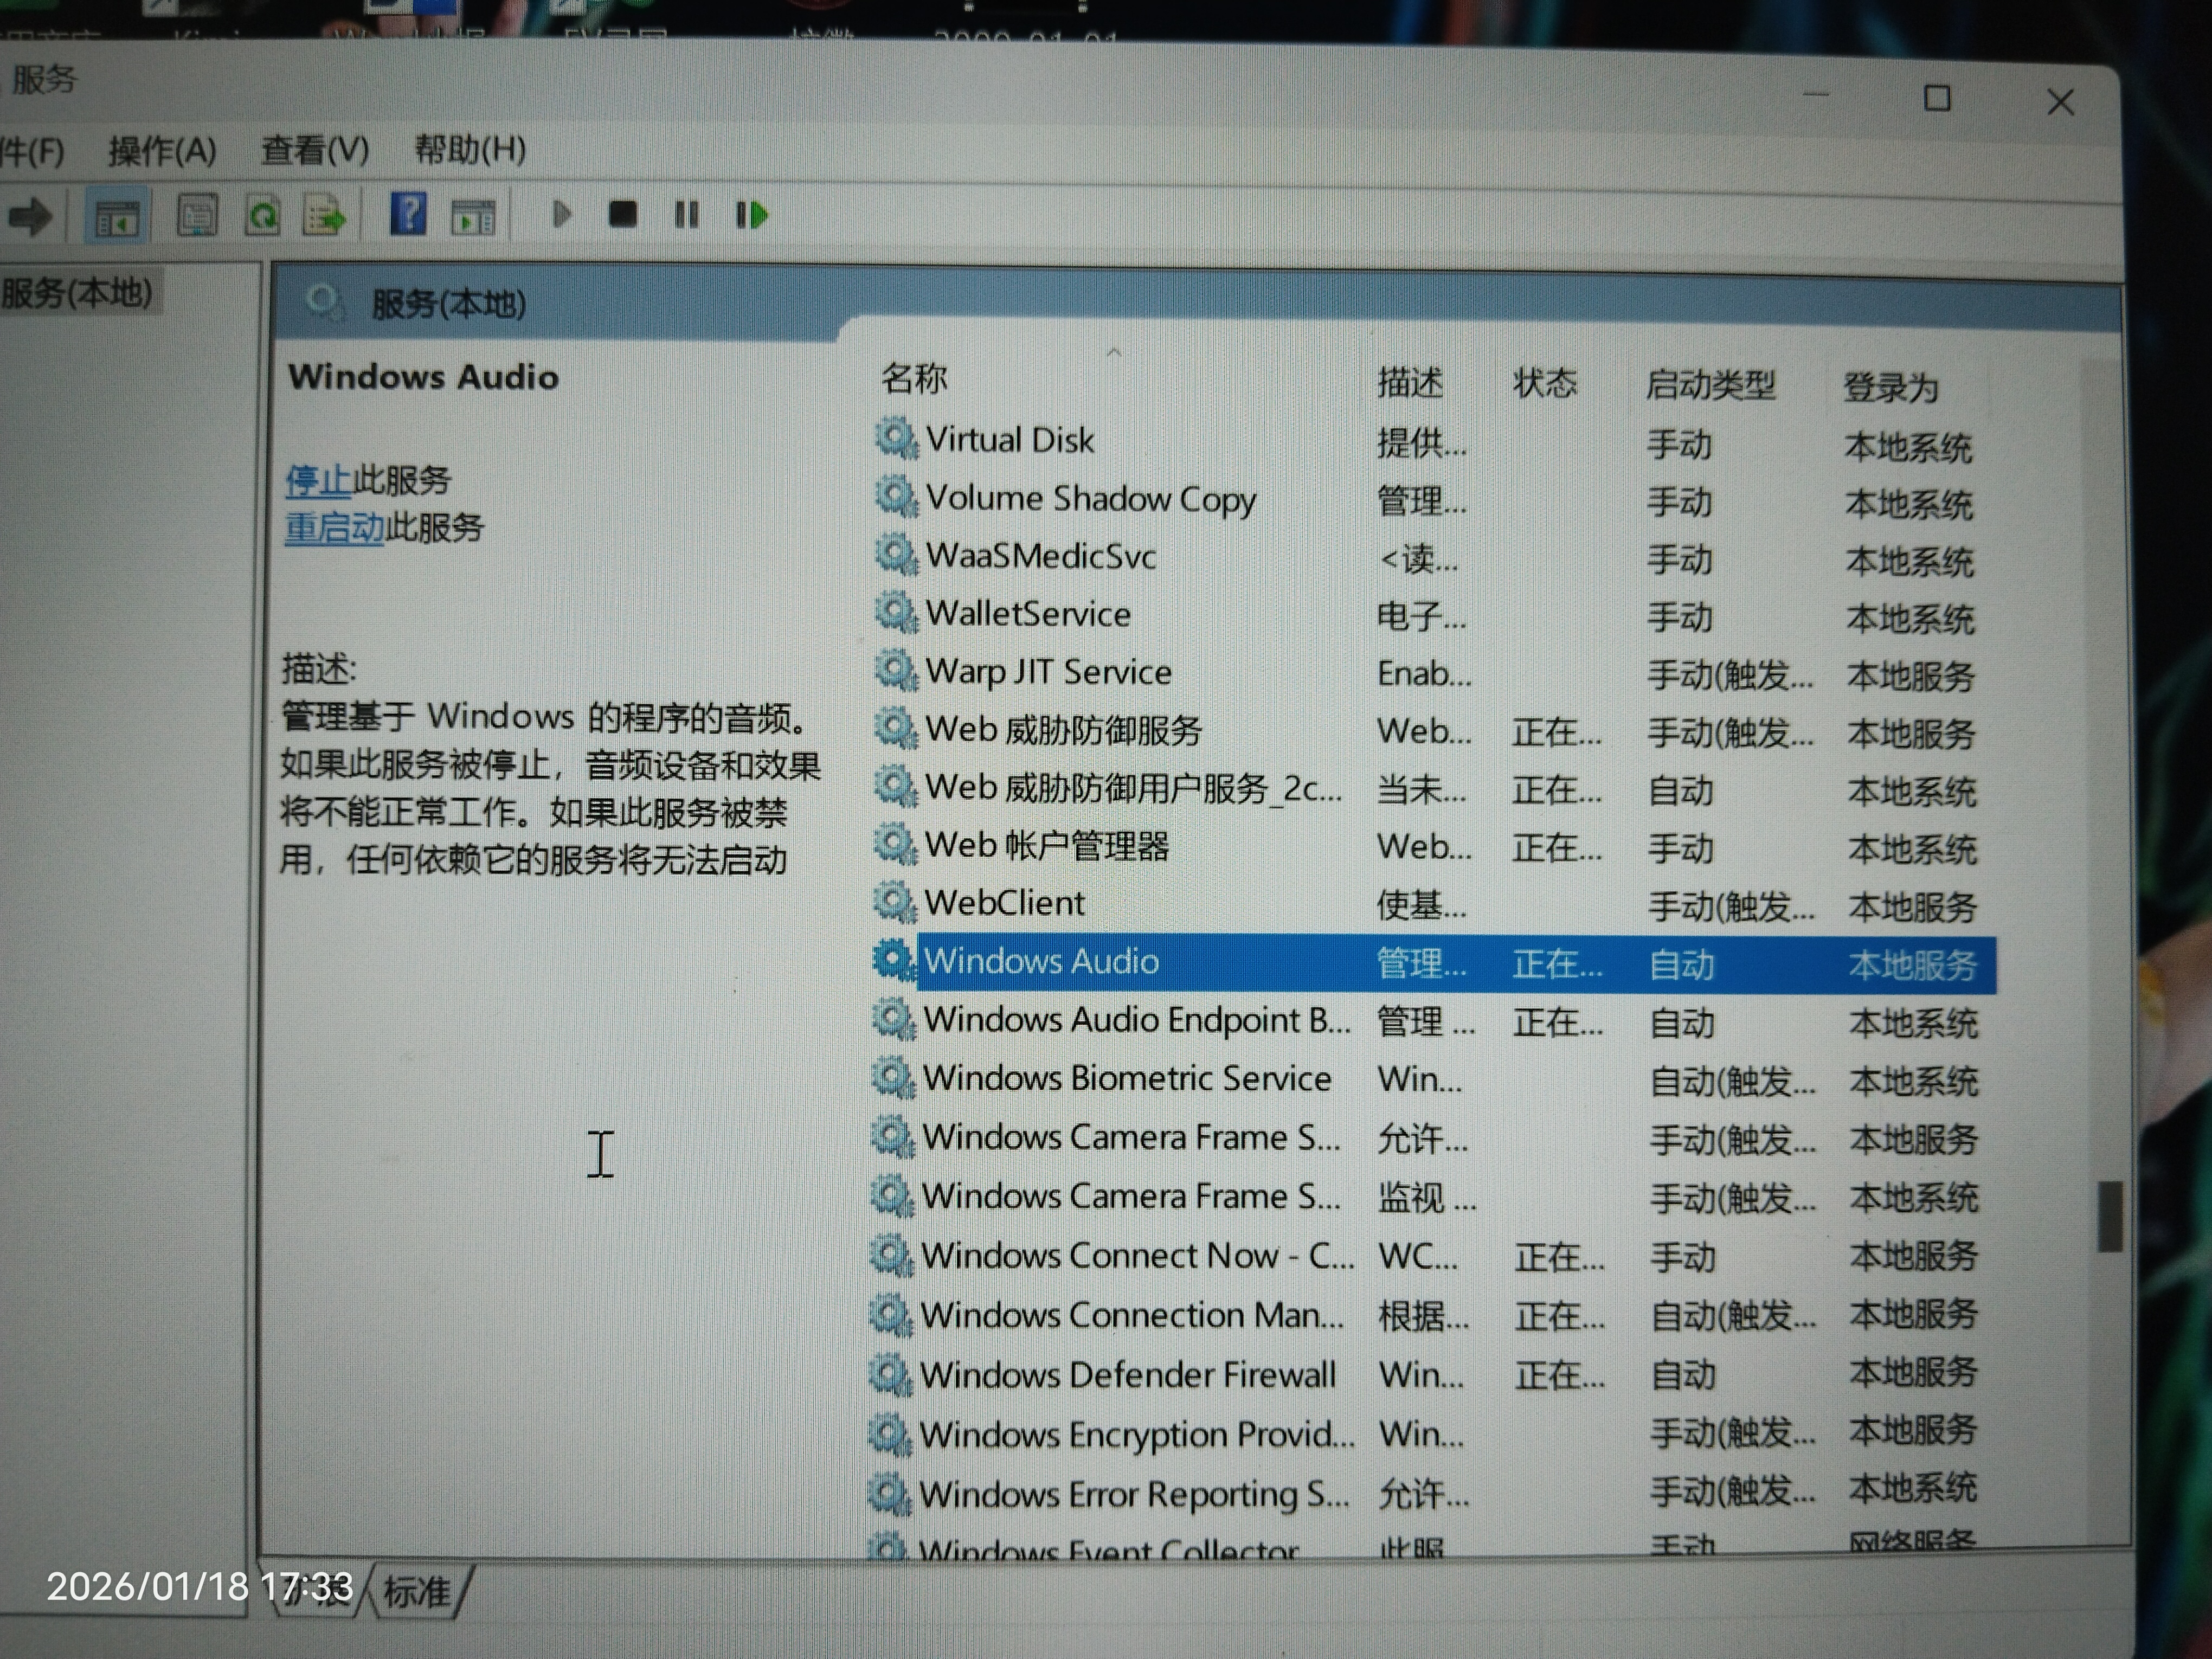
Task: Open the 查看(V) menu
Action: (x=314, y=150)
